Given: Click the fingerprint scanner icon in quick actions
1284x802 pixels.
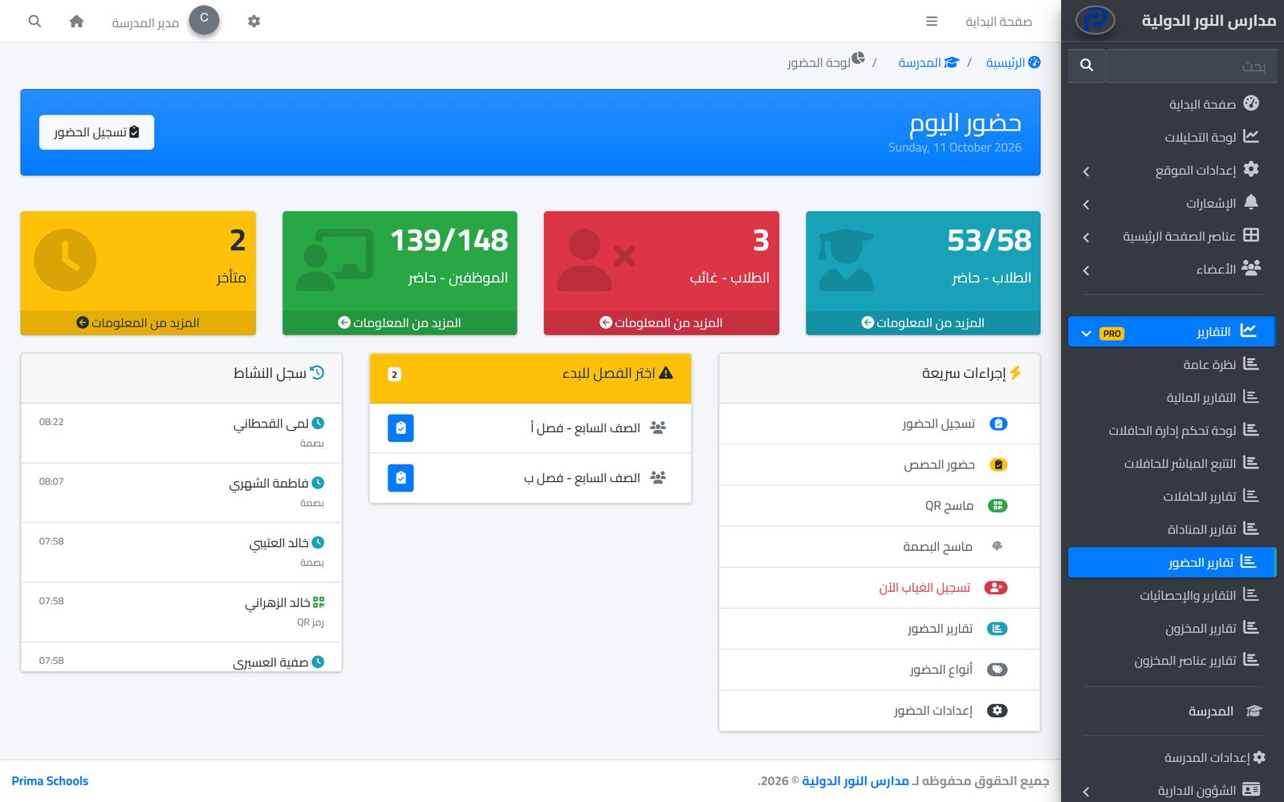Looking at the screenshot, I should coord(998,547).
